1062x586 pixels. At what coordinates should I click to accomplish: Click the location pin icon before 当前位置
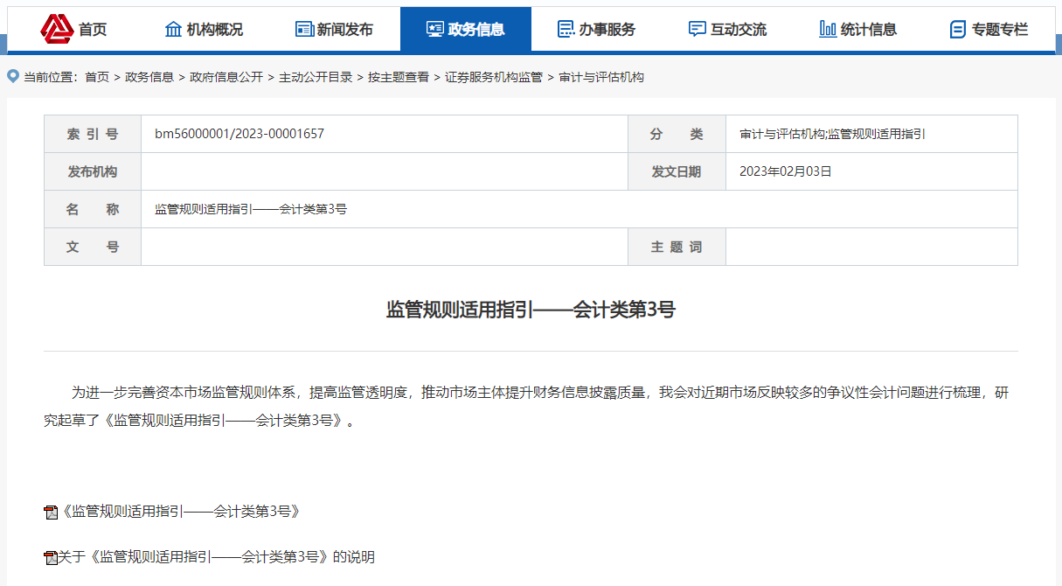coord(11,77)
